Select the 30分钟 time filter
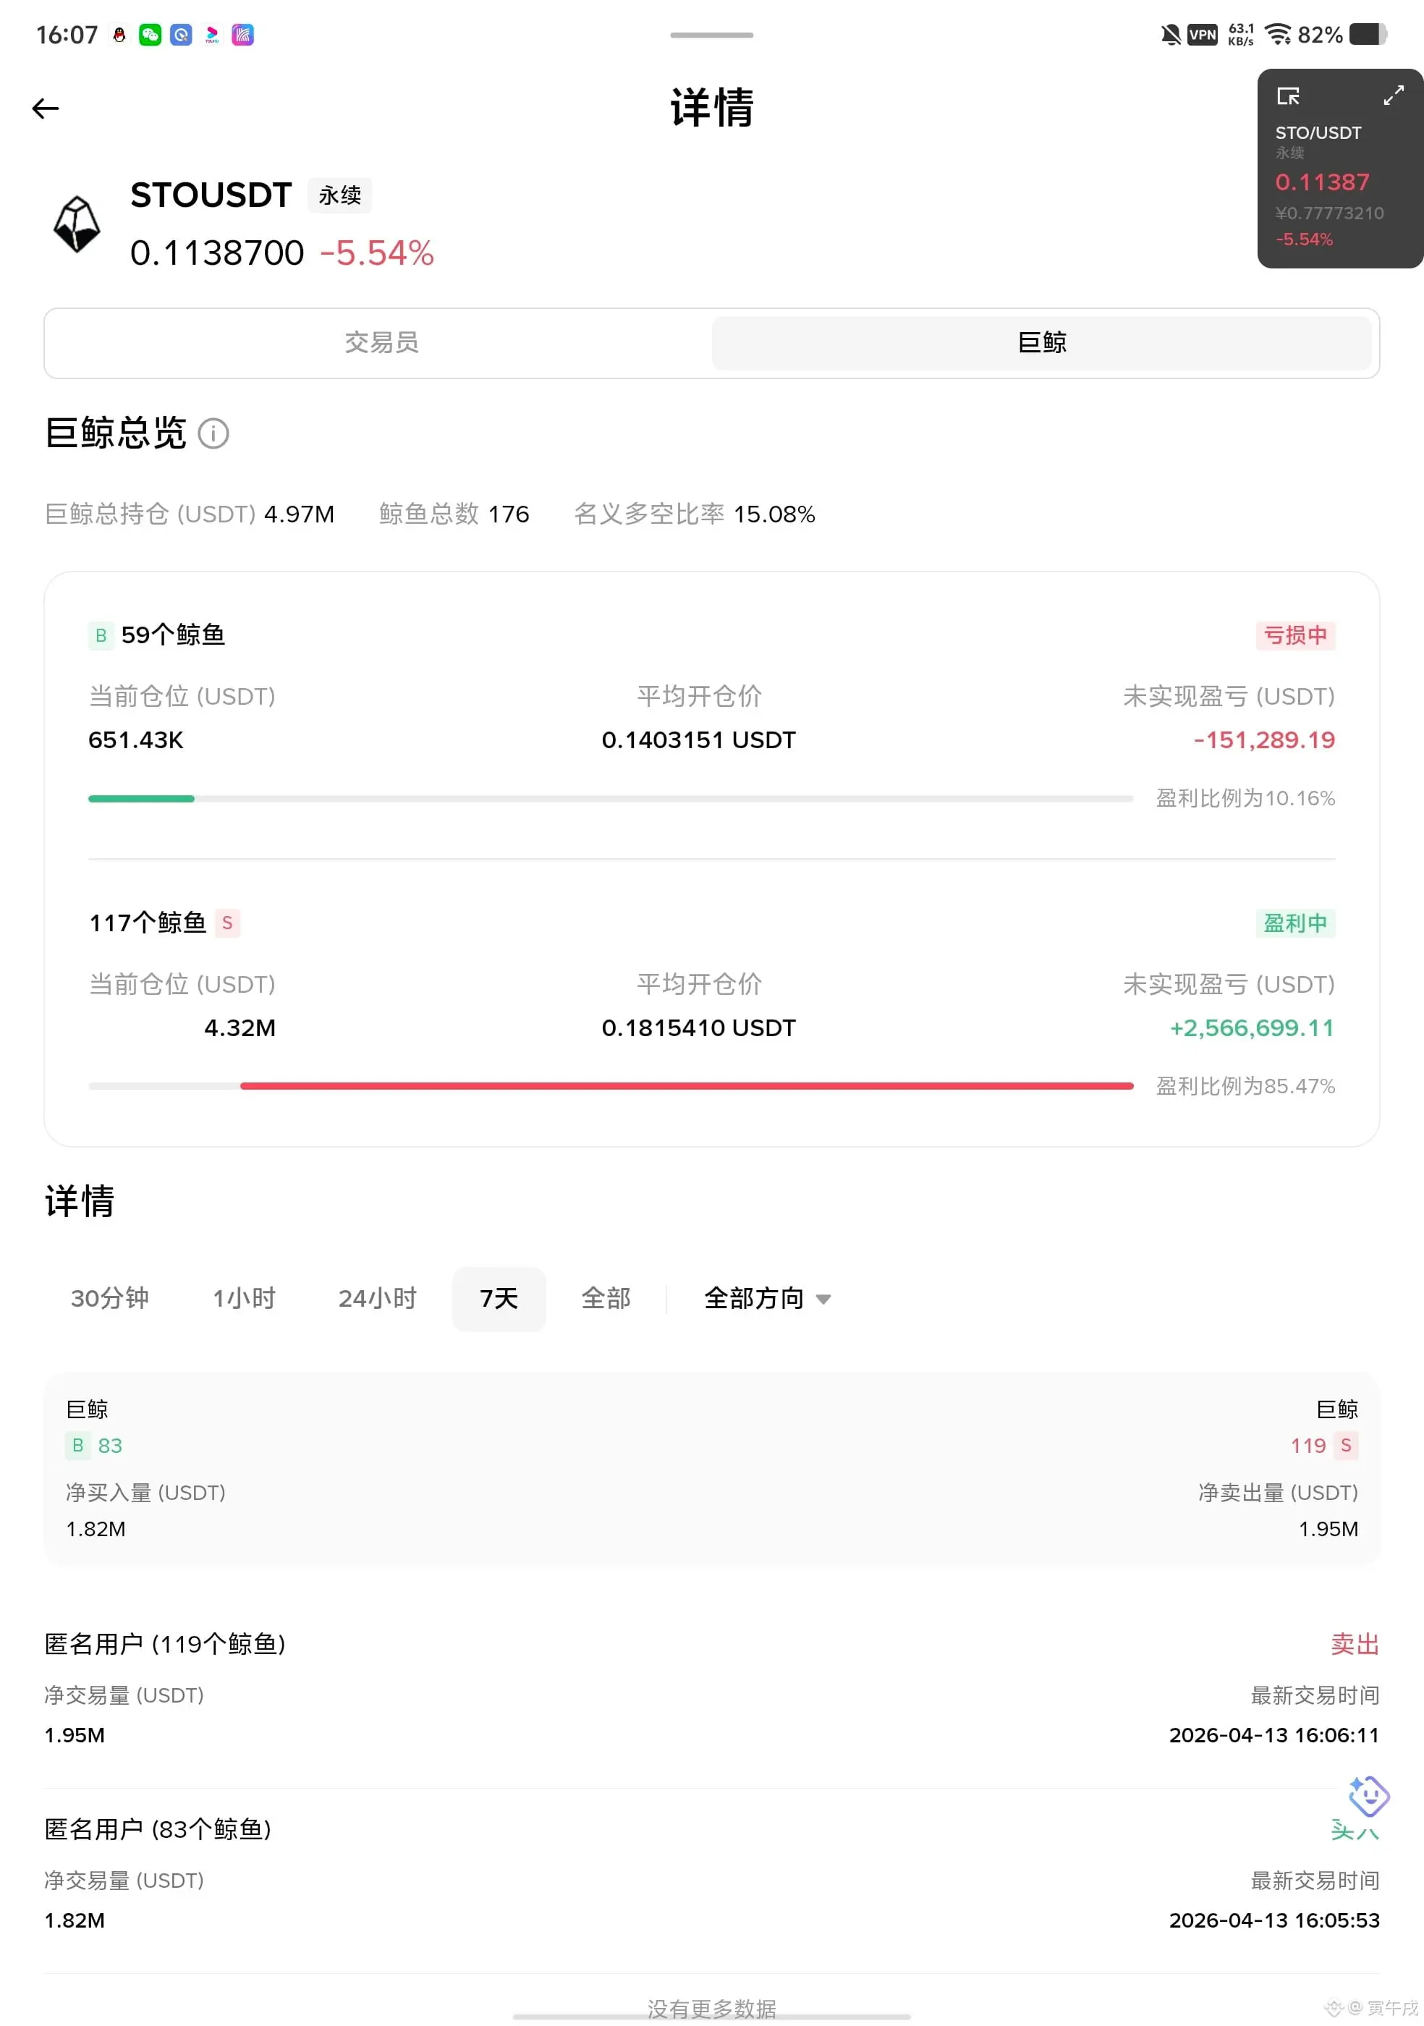The height and width of the screenshot is (2026, 1424). coord(109,1298)
